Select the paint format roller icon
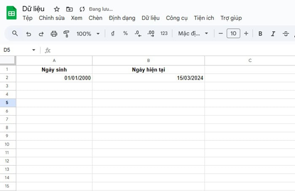 pos(66,33)
